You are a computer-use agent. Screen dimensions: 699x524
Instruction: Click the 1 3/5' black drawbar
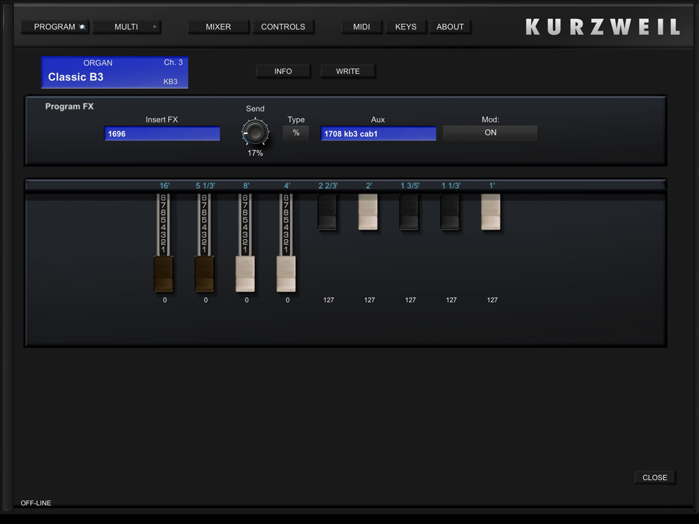(x=409, y=212)
